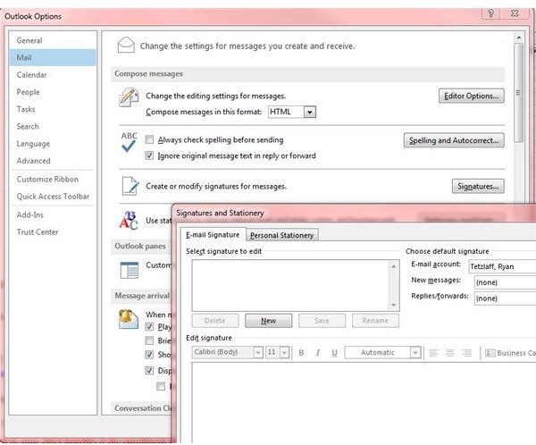The image size is (536, 445).
Task: Switch to the Personal Stationery tab
Action: coord(281,235)
